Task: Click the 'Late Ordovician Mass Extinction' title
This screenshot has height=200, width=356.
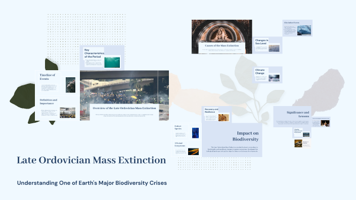Action: coord(91,160)
